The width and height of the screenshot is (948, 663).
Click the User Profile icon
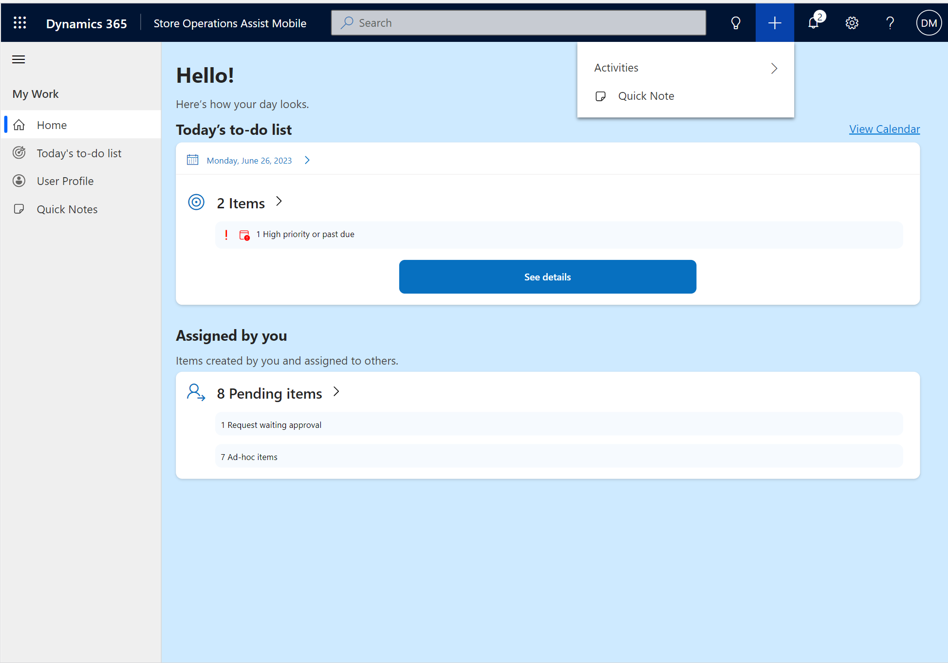click(x=19, y=181)
